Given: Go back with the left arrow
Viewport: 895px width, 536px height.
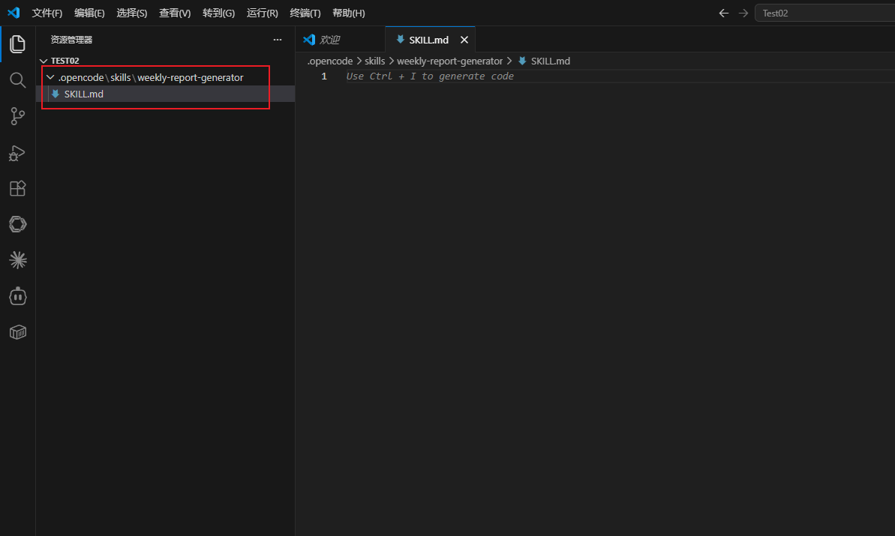Looking at the screenshot, I should 724,13.
